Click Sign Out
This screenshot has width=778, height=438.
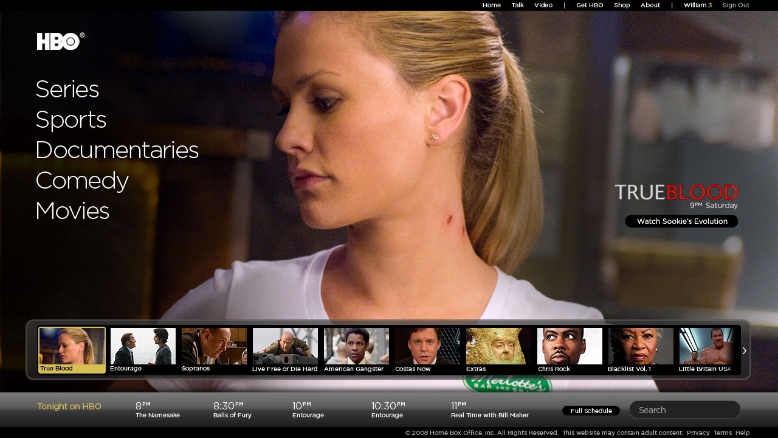(x=736, y=5)
